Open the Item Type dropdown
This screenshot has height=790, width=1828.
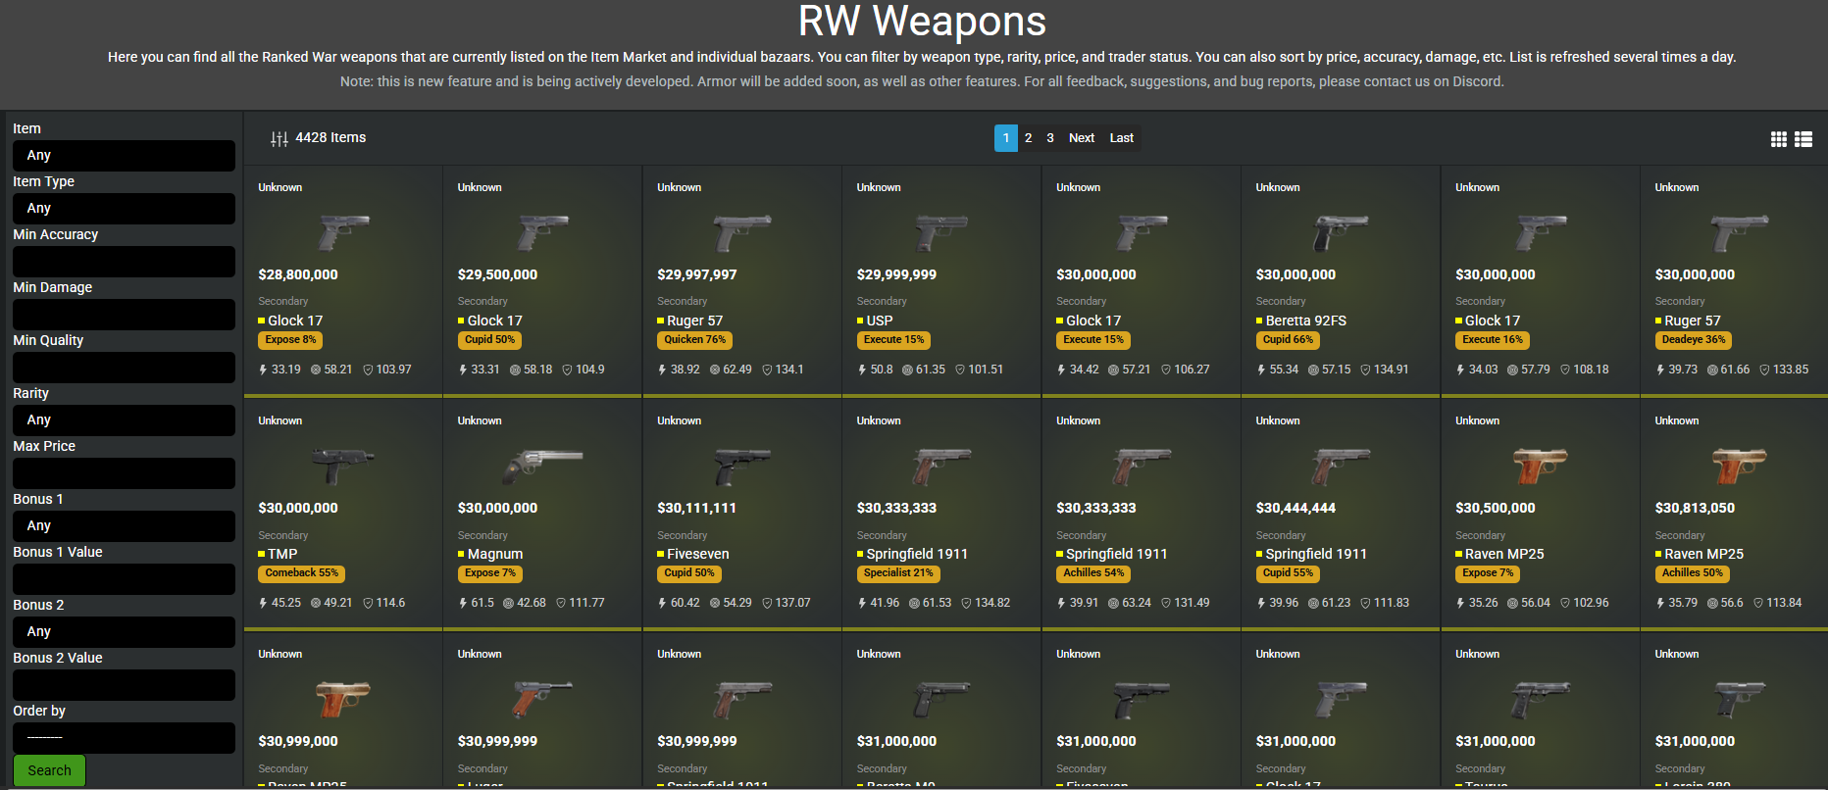pos(124,208)
